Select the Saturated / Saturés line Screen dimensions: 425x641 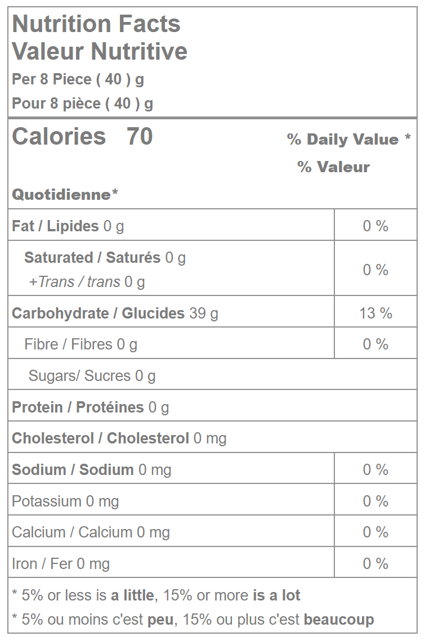click(x=105, y=258)
